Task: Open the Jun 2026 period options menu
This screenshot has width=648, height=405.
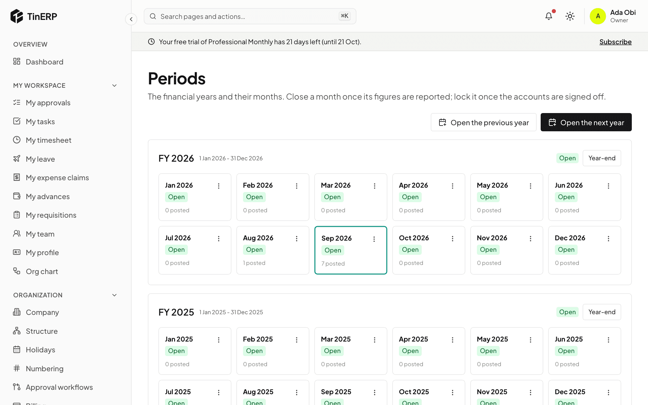Action: (x=609, y=186)
